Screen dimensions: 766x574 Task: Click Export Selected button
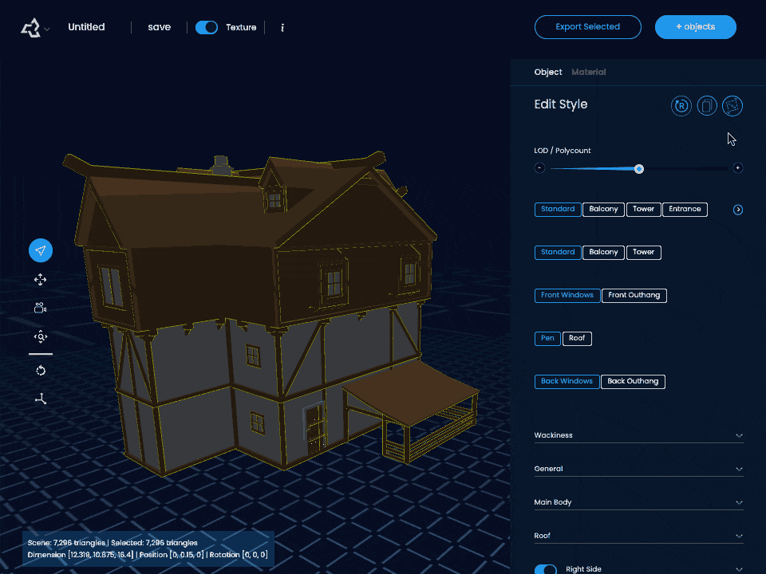tap(588, 27)
